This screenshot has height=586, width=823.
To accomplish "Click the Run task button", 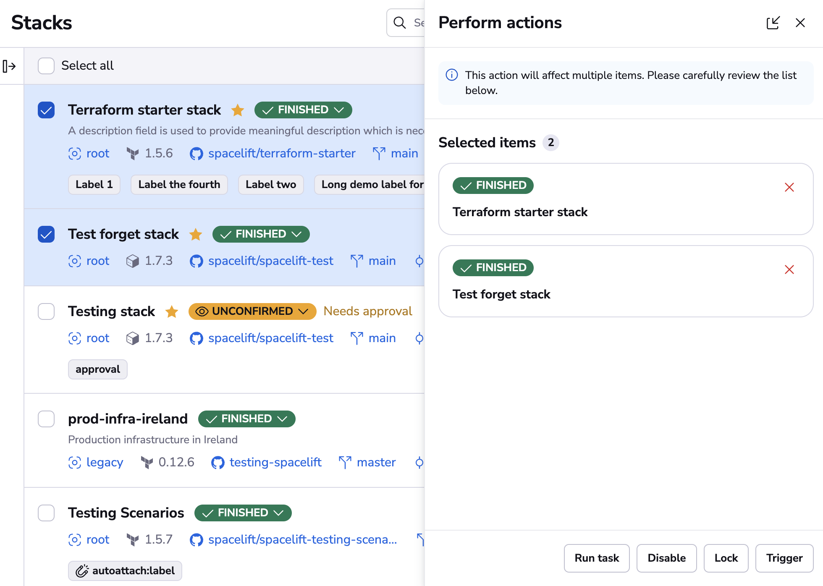I will pyautogui.click(x=596, y=558).
